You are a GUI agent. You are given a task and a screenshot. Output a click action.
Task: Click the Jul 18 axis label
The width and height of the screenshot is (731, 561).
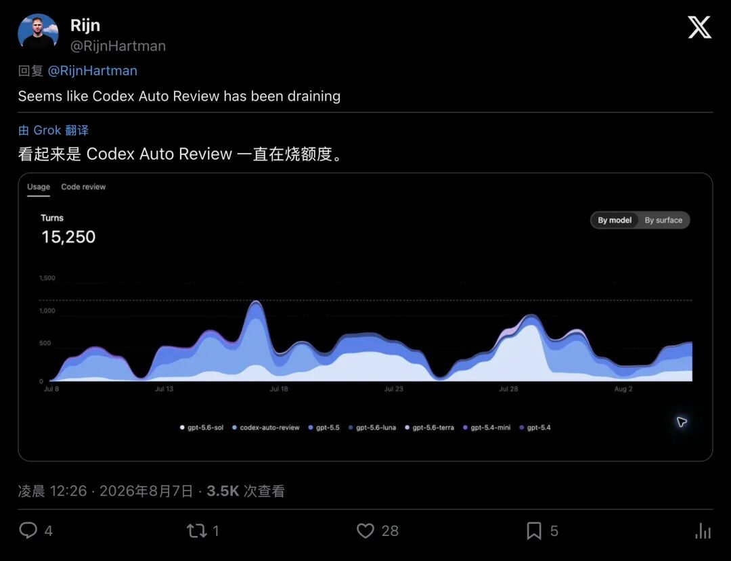pos(279,389)
